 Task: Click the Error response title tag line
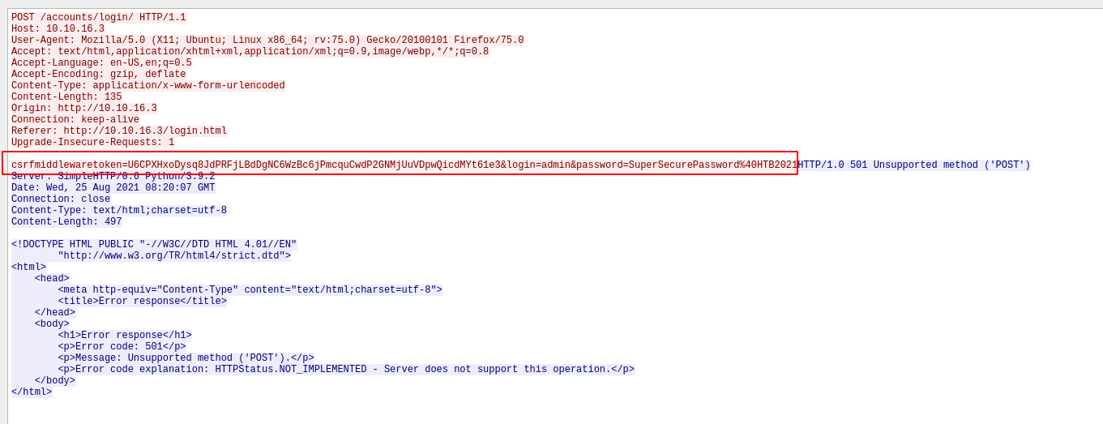pos(142,302)
